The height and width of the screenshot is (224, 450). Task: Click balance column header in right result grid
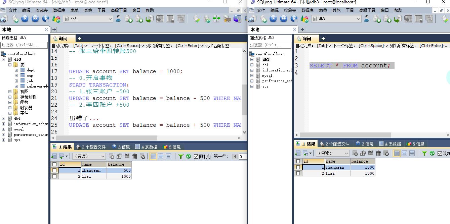click(362, 161)
